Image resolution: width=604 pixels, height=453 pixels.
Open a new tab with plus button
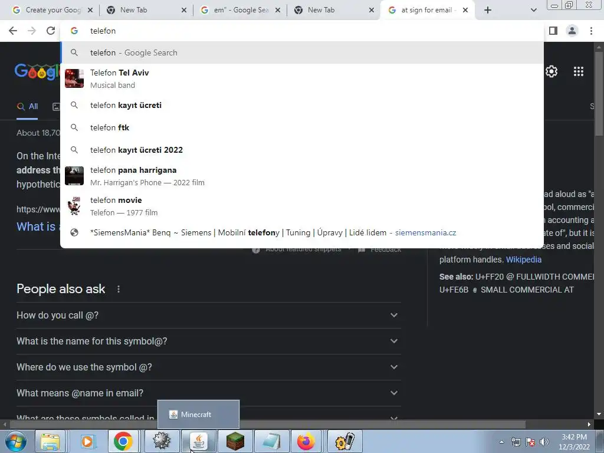(x=488, y=10)
